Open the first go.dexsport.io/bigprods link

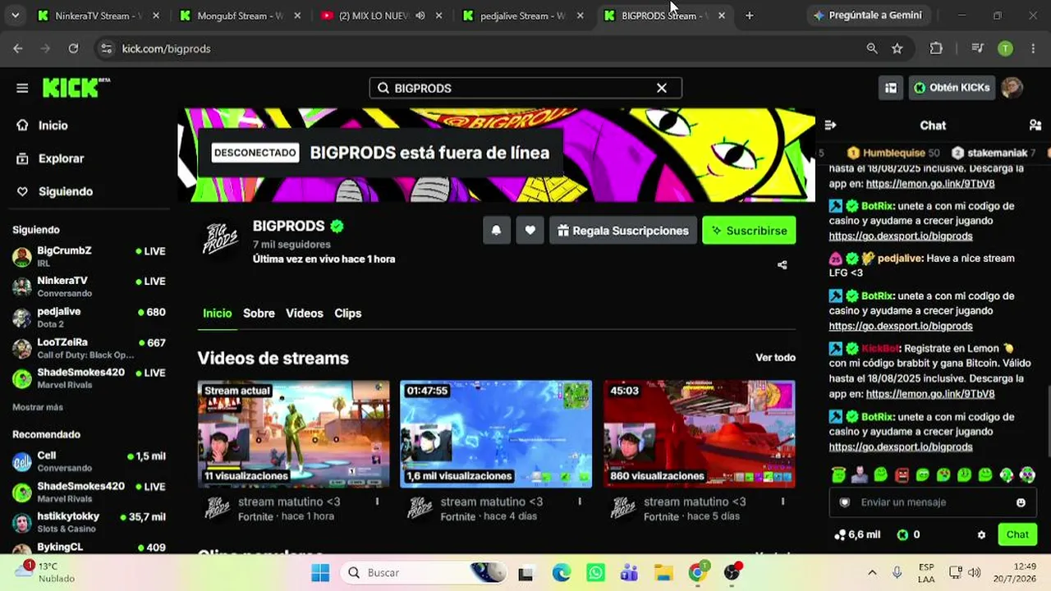pos(901,236)
